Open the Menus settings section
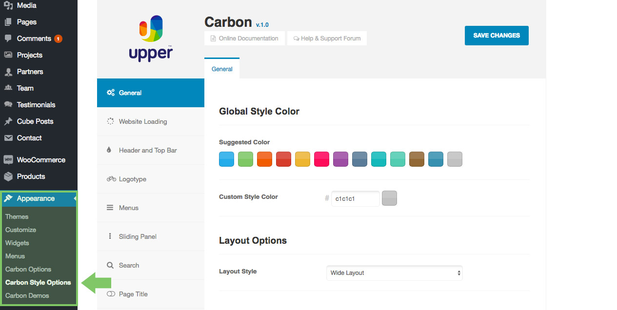617x310 pixels. (x=129, y=208)
